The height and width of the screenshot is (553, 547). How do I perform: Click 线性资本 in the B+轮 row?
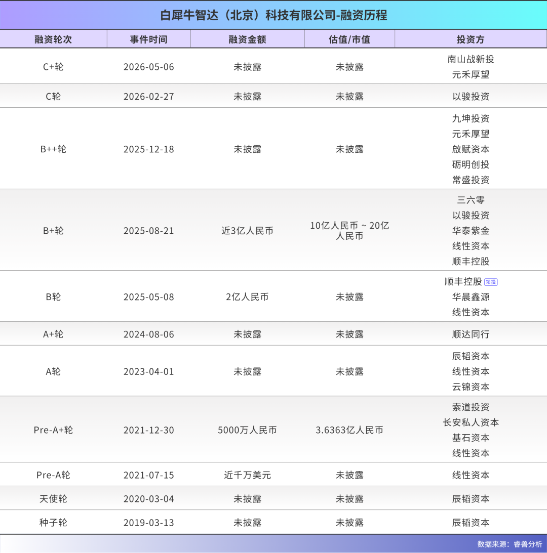[471, 246]
